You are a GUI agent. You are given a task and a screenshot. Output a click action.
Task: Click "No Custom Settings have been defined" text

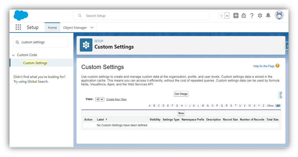click(122, 125)
